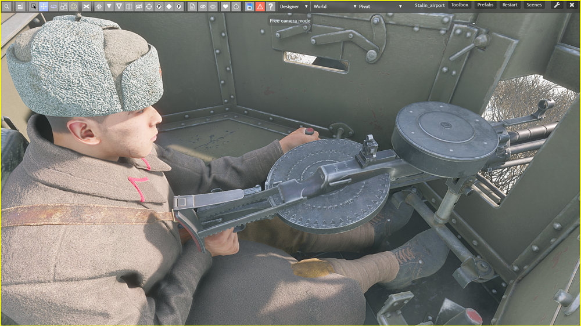Open the Prefabs panel
Viewport: 581px width, 326px height.
pos(485,5)
